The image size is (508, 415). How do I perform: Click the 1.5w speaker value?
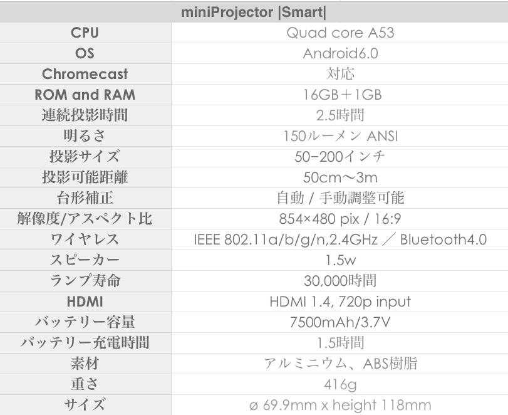340,260
